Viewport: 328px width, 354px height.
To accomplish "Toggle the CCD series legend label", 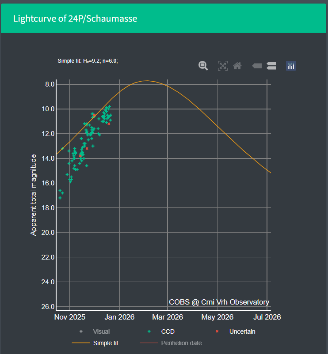I will pos(168,331).
